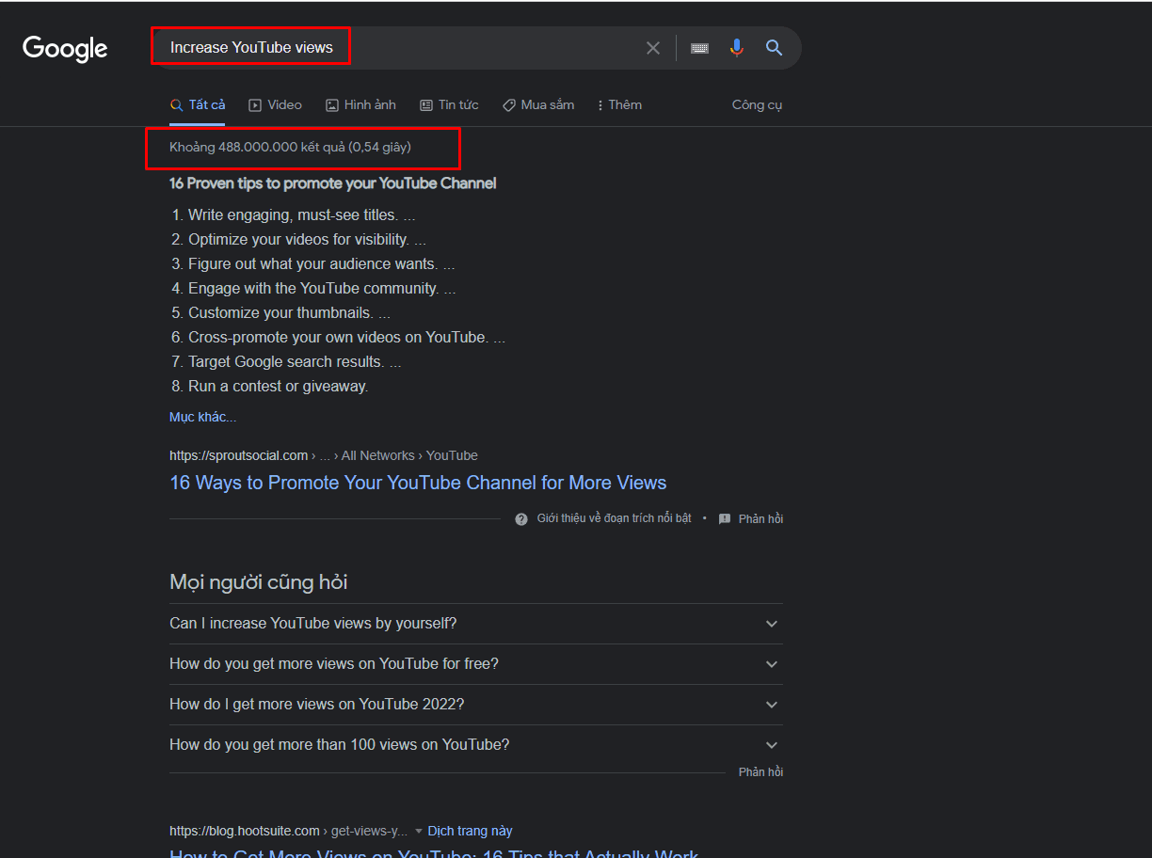Viewport: 1152px width, 858px height.
Task: Click Phản hồi below People also ask
Action: (x=760, y=771)
